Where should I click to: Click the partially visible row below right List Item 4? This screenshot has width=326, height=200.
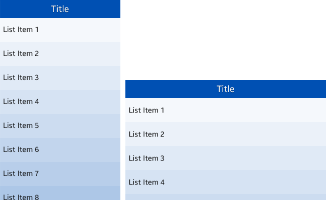click(x=226, y=197)
